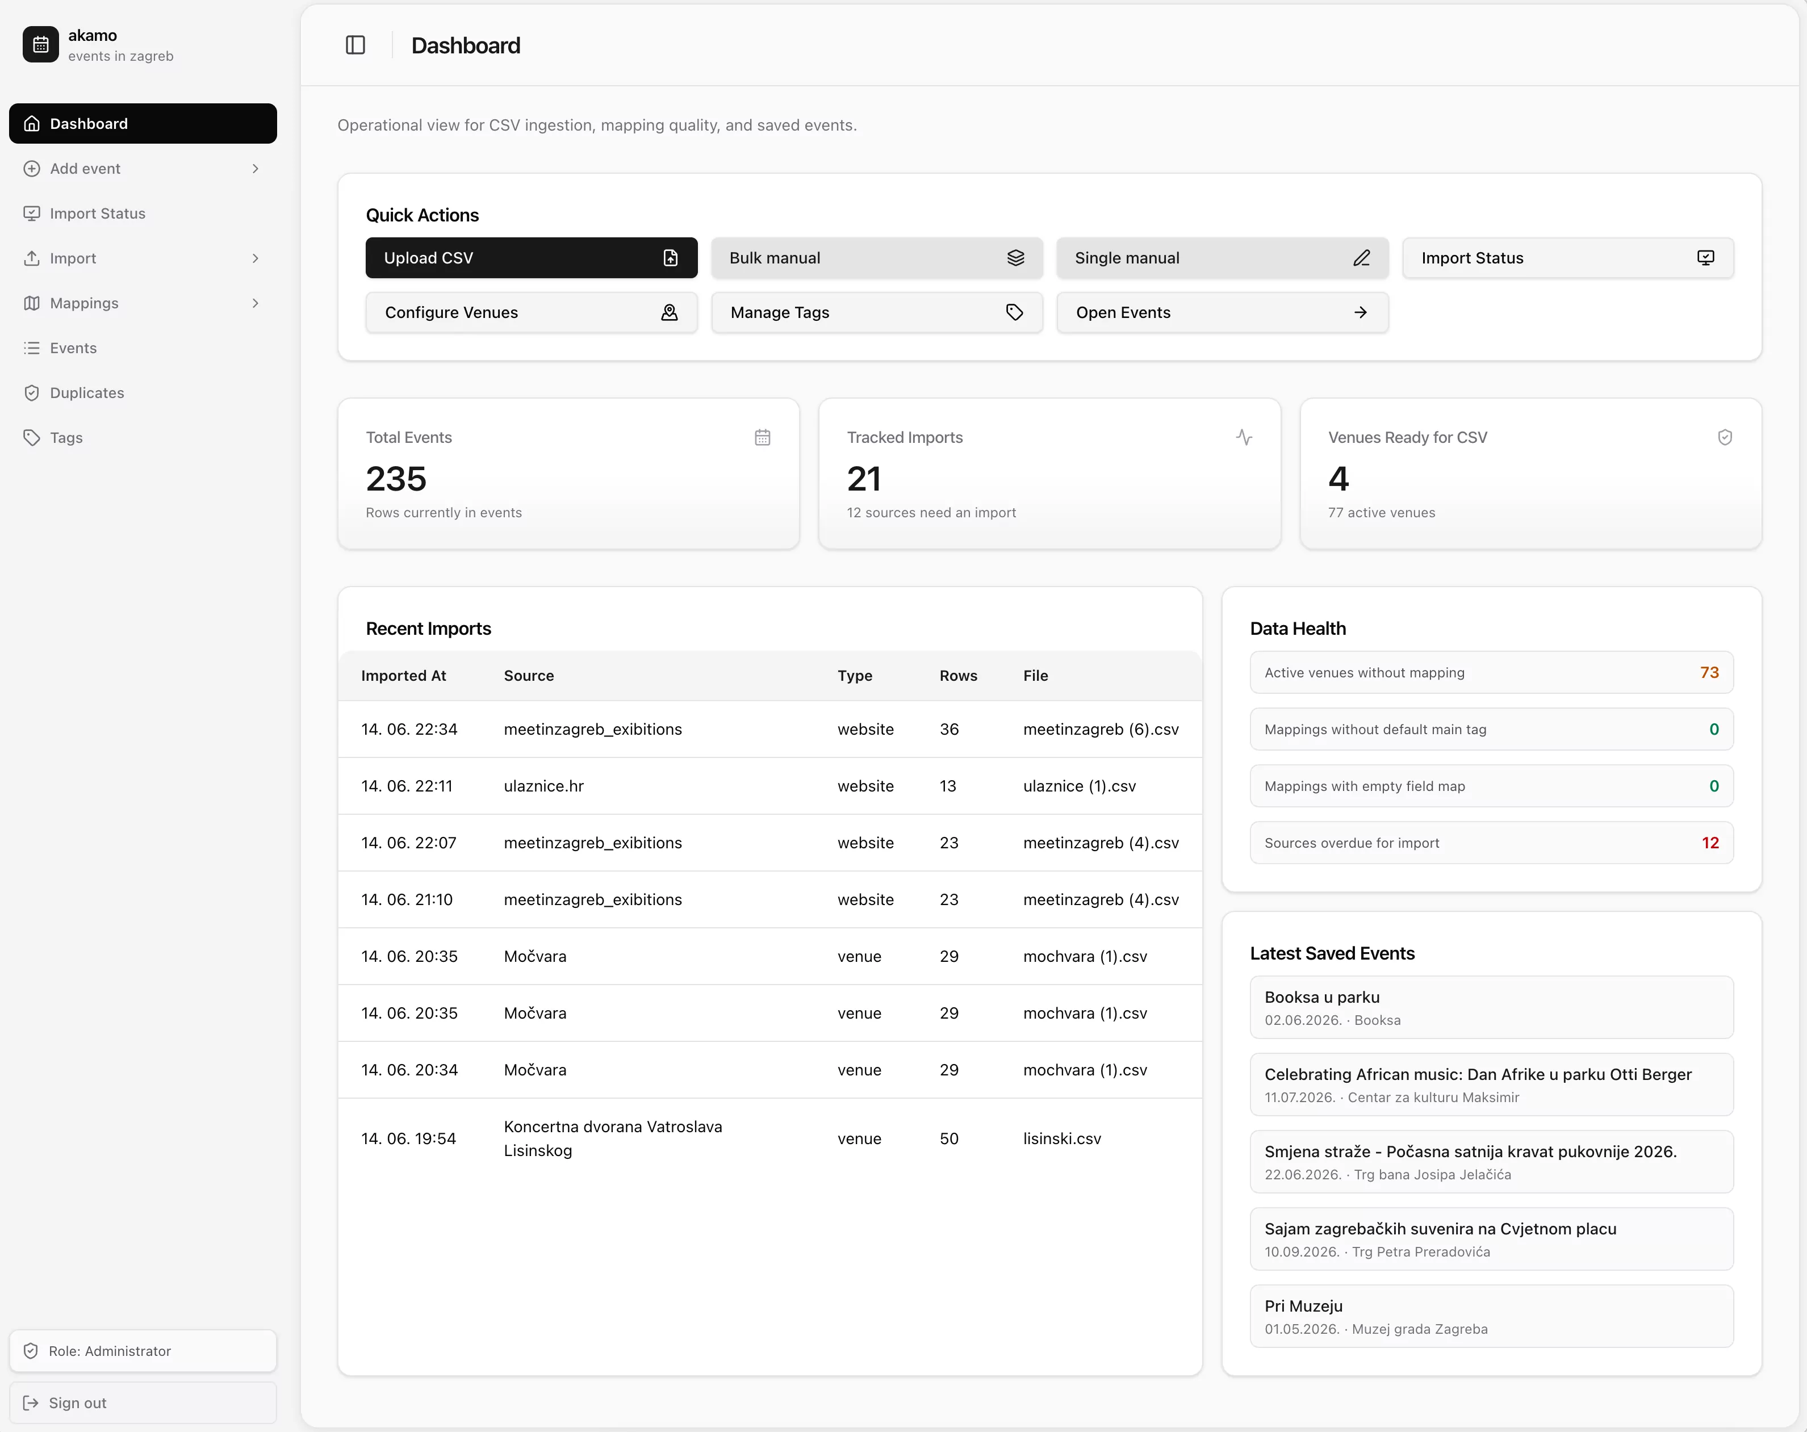Toggle the sidebar panel icon
1807x1432 pixels.
point(355,45)
